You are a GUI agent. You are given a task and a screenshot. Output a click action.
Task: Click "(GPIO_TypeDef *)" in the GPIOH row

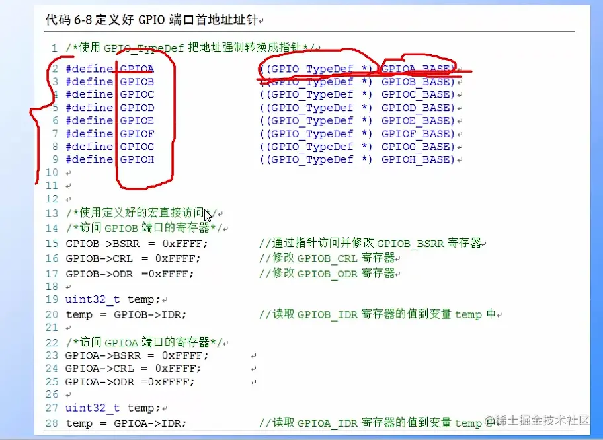click(319, 159)
